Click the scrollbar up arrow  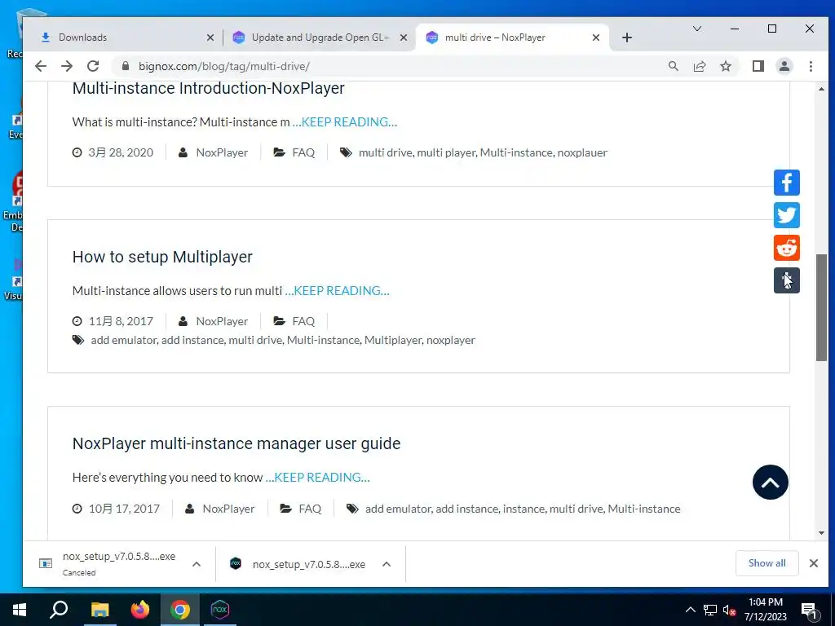tap(821, 89)
